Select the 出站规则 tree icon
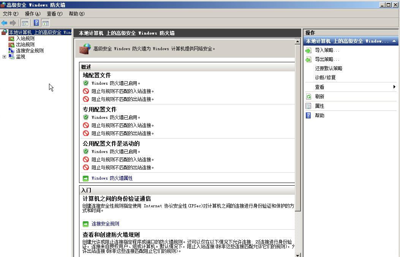 [x=11, y=45]
